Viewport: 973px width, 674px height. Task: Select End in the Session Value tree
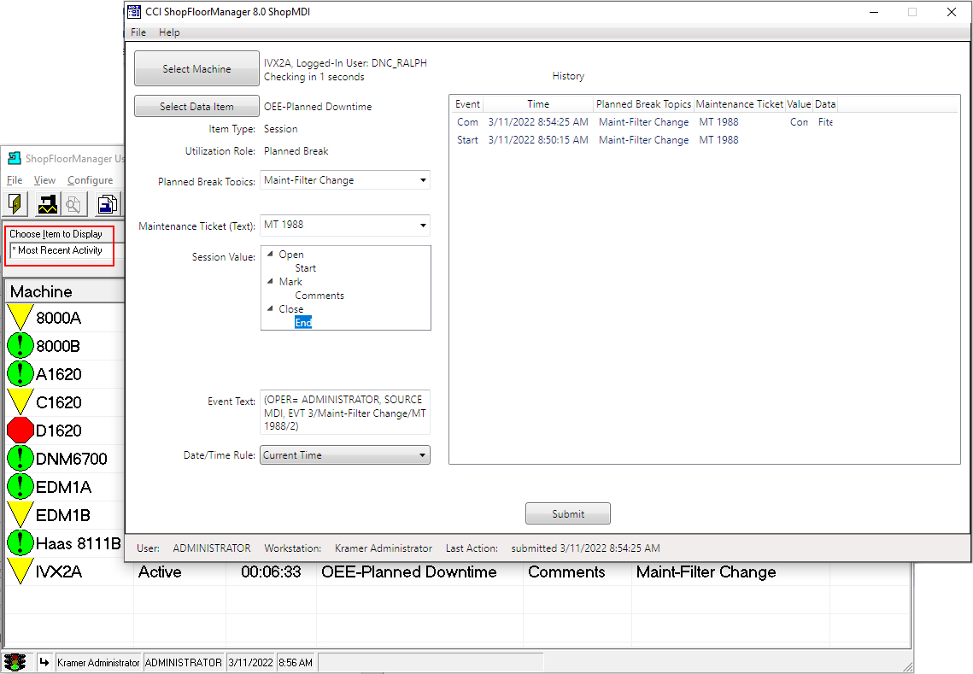302,323
